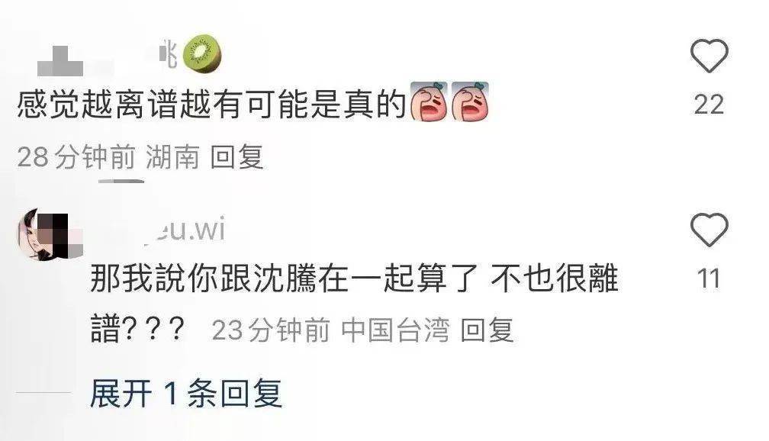Image resolution: width=769 pixels, height=441 pixels.
Task: Select the reply text starting with 那我說你跟沈騰
Action: coord(353,303)
